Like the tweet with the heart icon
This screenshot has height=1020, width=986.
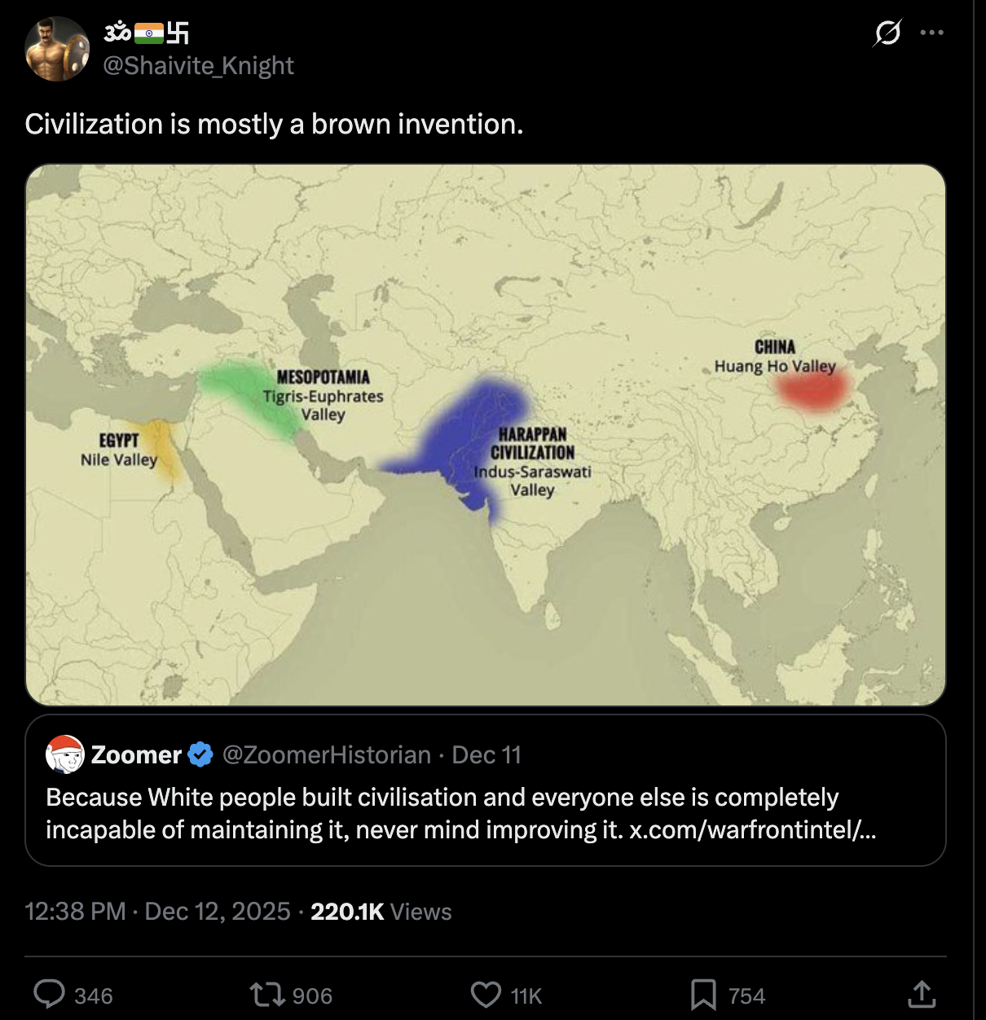pyautogui.click(x=486, y=995)
